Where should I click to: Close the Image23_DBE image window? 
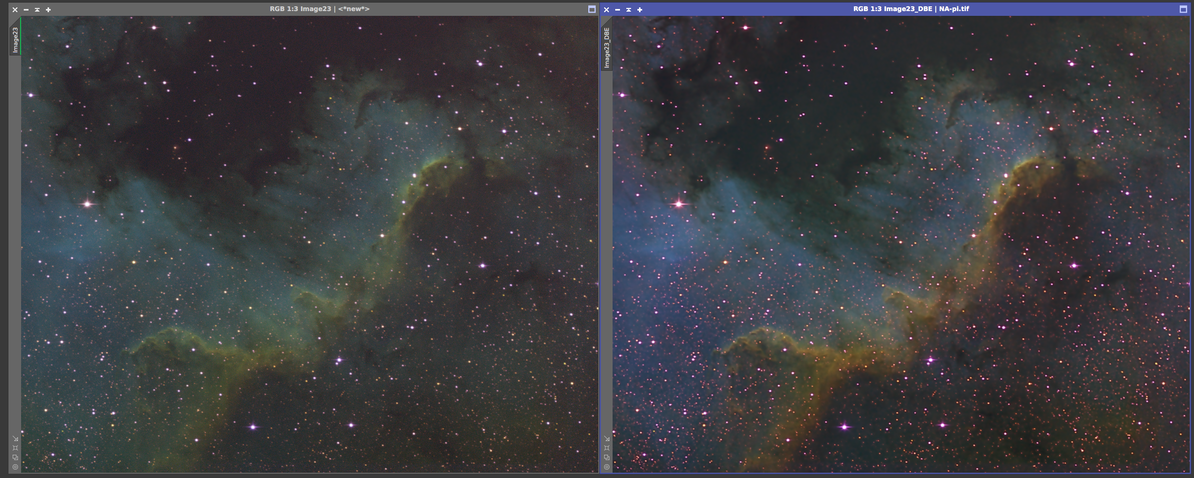click(606, 10)
